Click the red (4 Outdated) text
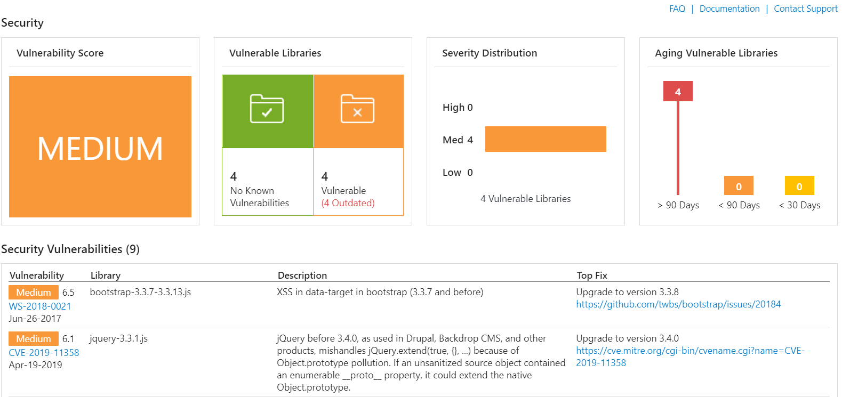The height and width of the screenshot is (397, 842). click(x=348, y=203)
